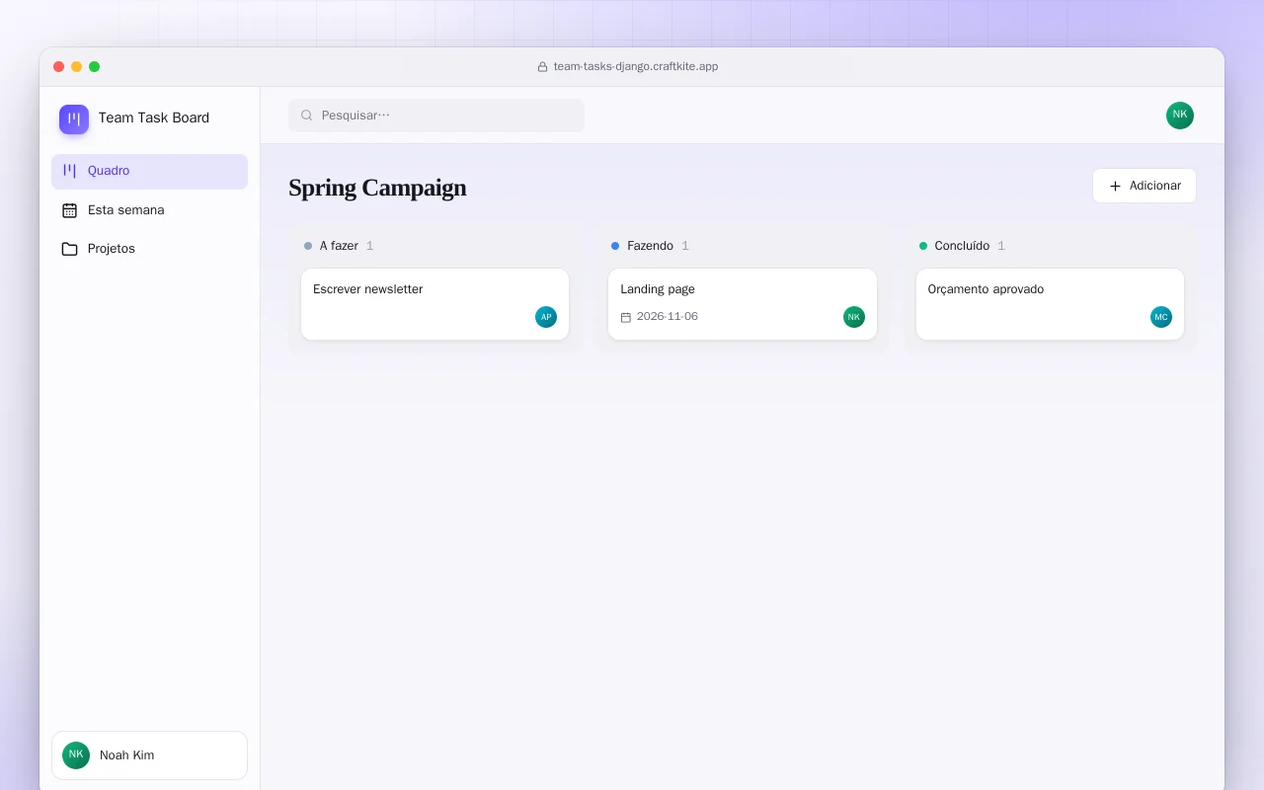Click the 2026-11-06 due date

coord(668,317)
